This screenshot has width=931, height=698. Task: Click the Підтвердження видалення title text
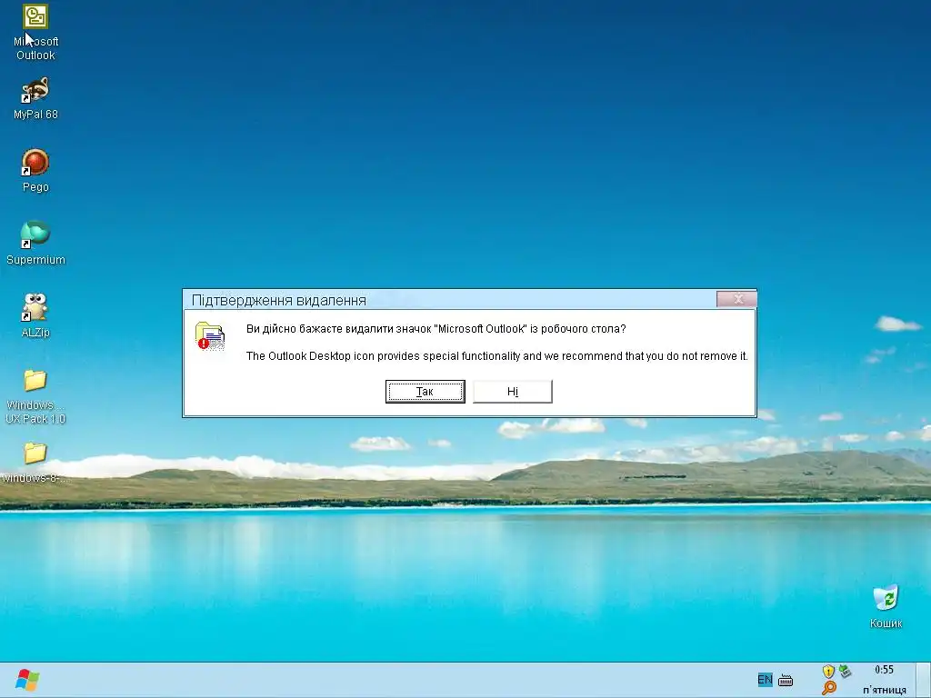point(278,300)
